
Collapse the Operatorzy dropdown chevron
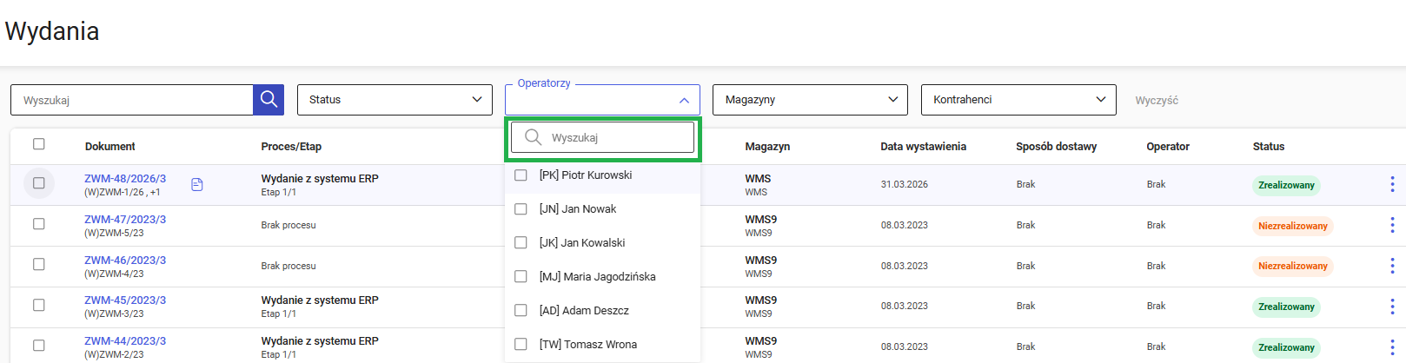coord(684,101)
